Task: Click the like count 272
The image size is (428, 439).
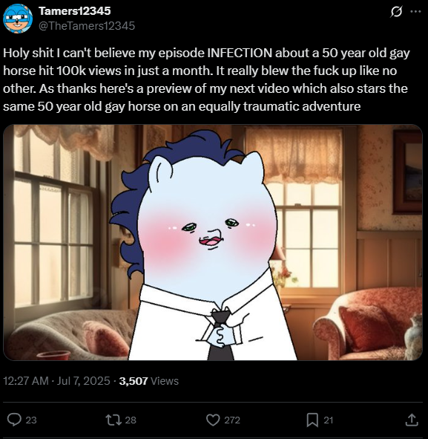Action: (x=232, y=420)
